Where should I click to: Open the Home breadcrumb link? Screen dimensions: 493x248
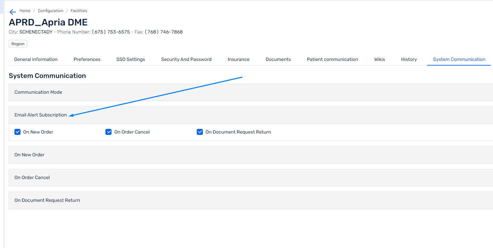click(25, 11)
